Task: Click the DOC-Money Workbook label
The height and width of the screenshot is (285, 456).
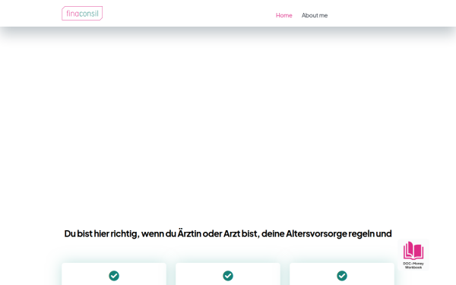Action: click(x=413, y=265)
